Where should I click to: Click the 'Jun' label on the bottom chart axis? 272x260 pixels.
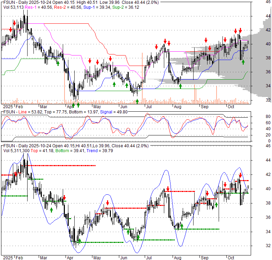[x=124, y=258]
